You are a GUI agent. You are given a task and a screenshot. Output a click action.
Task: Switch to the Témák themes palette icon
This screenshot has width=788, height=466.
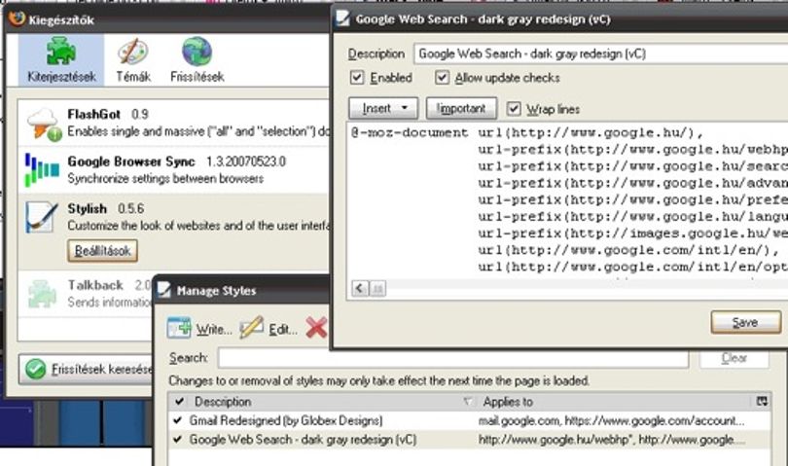pyautogui.click(x=132, y=52)
